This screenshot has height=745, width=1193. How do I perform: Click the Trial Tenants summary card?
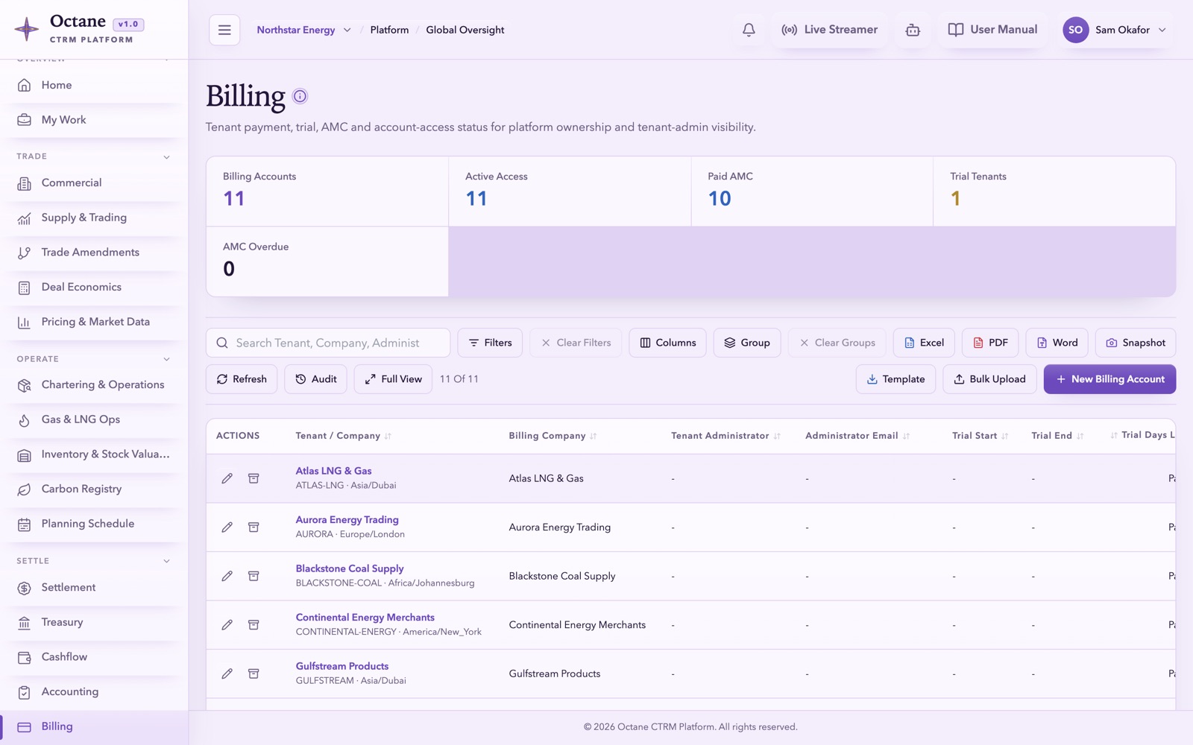click(1054, 191)
